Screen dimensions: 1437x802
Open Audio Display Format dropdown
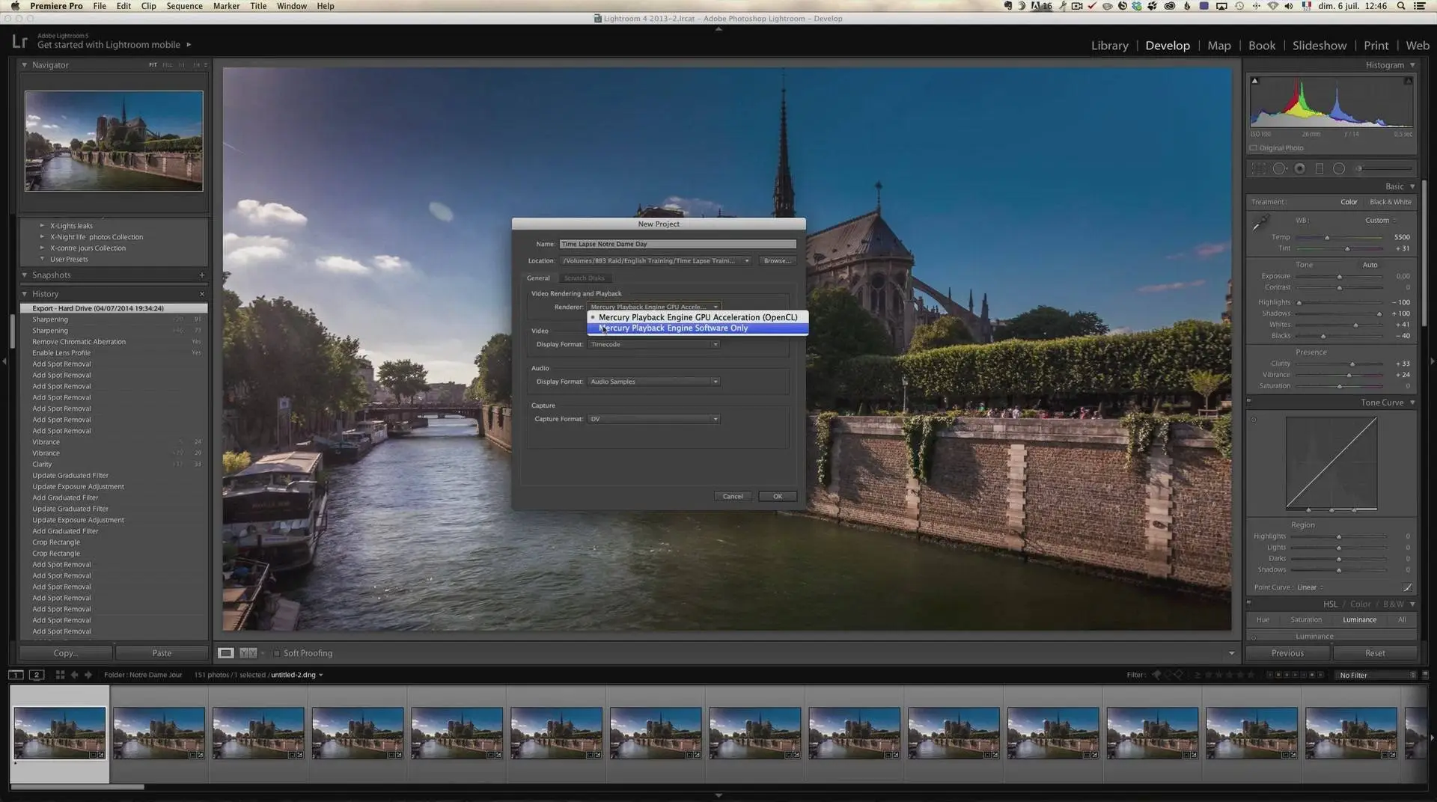tap(653, 382)
